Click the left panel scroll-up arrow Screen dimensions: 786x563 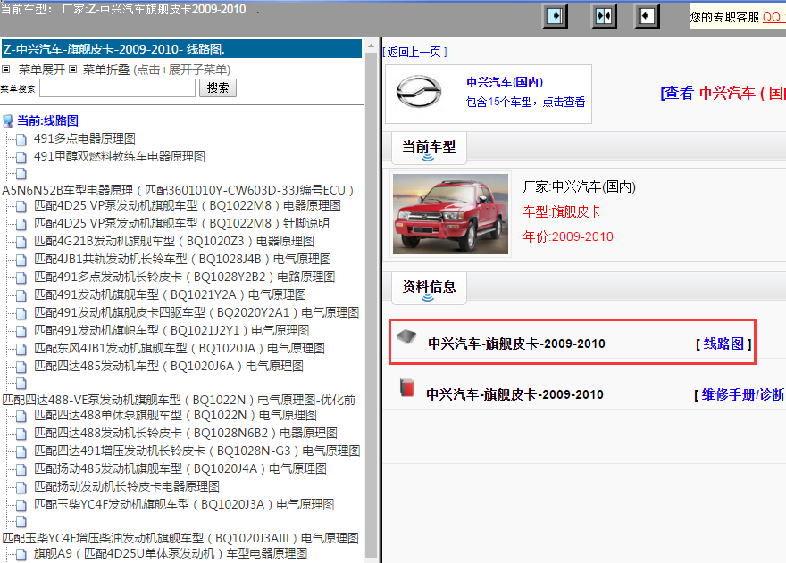[371, 46]
